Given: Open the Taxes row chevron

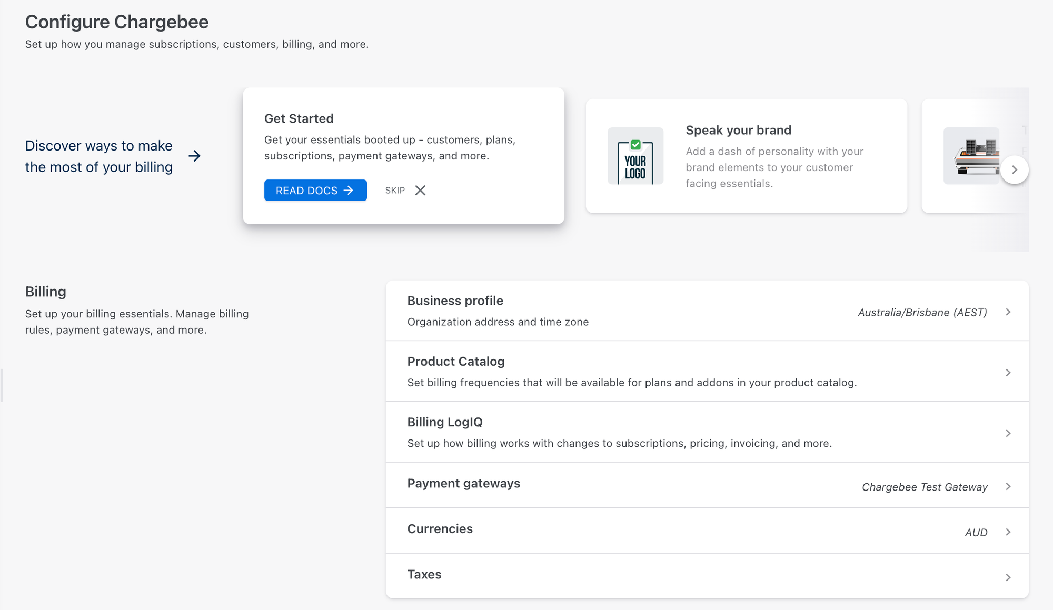Looking at the screenshot, I should point(1008,577).
